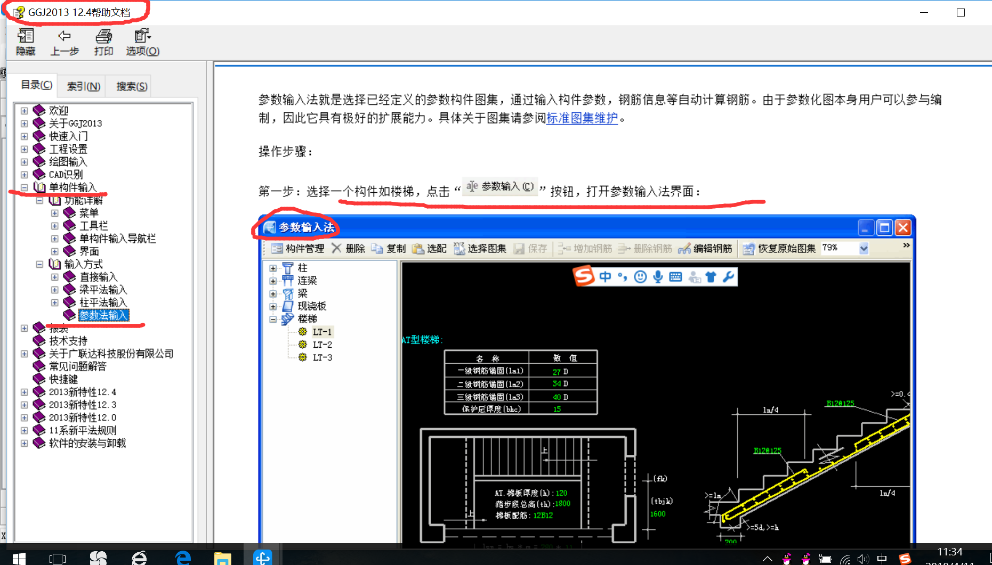The image size is (992, 565).
Task: Expand the 梁平法输入 tree node
Action: (54, 290)
